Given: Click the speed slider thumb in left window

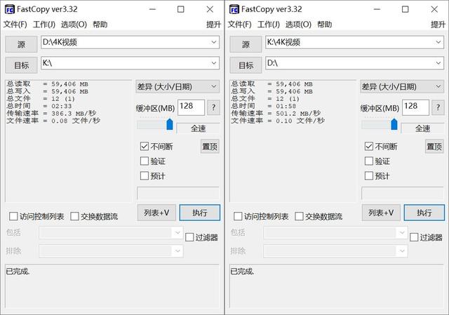Looking at the screenshot, I should (x=170, y=124).
